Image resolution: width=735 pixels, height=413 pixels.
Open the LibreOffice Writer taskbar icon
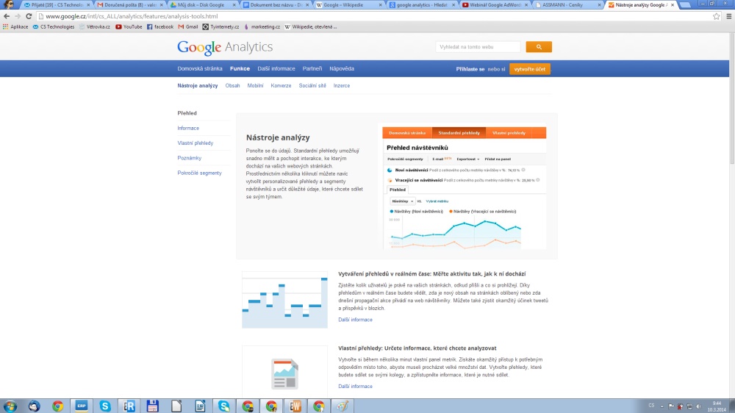pyautogui.click(x=200, y=406)
